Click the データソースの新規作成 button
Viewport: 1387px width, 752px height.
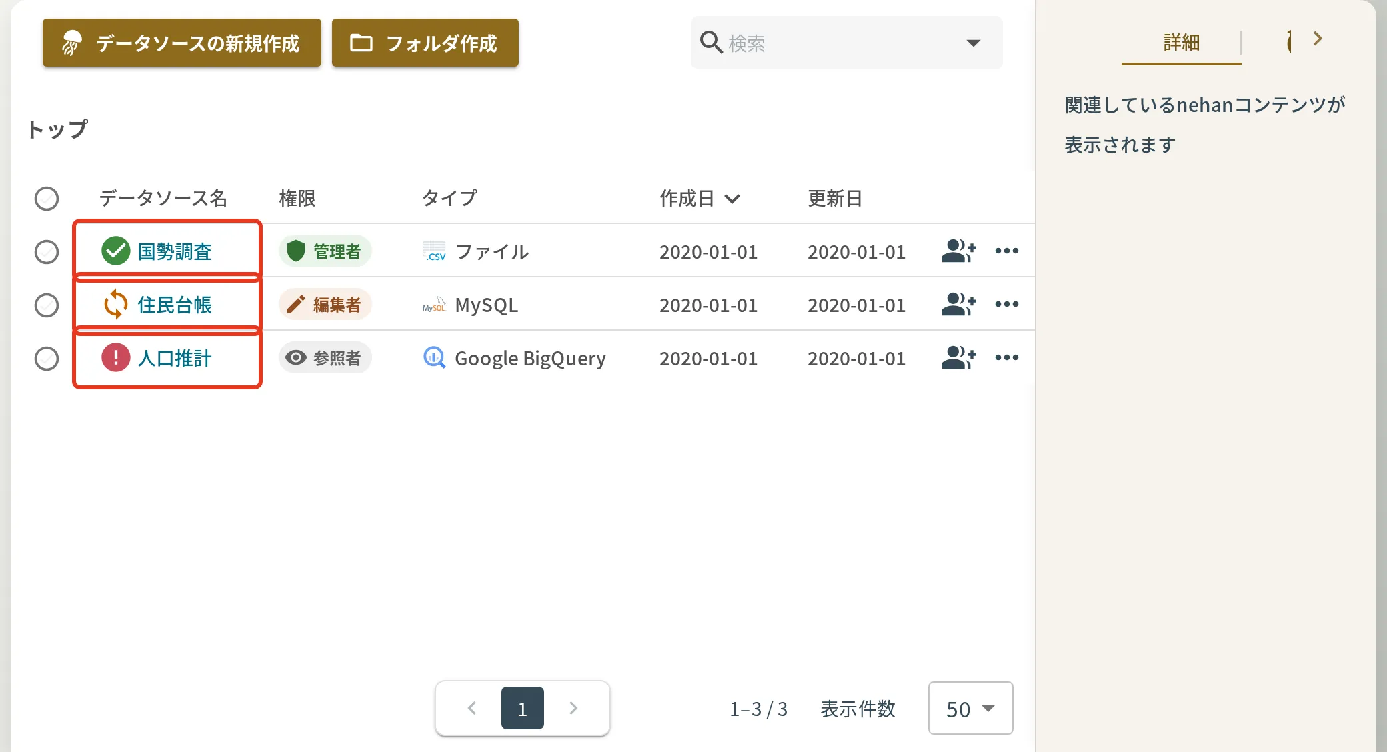coord(182,43)
